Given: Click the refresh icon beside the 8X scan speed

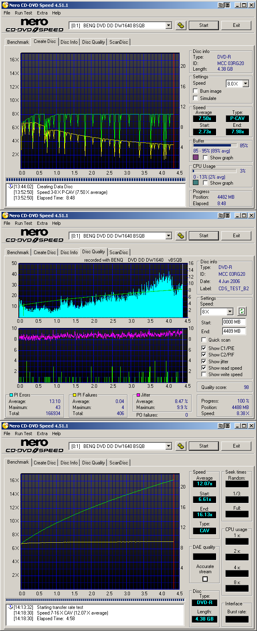Looking at the screenshot, I should 242,311.
